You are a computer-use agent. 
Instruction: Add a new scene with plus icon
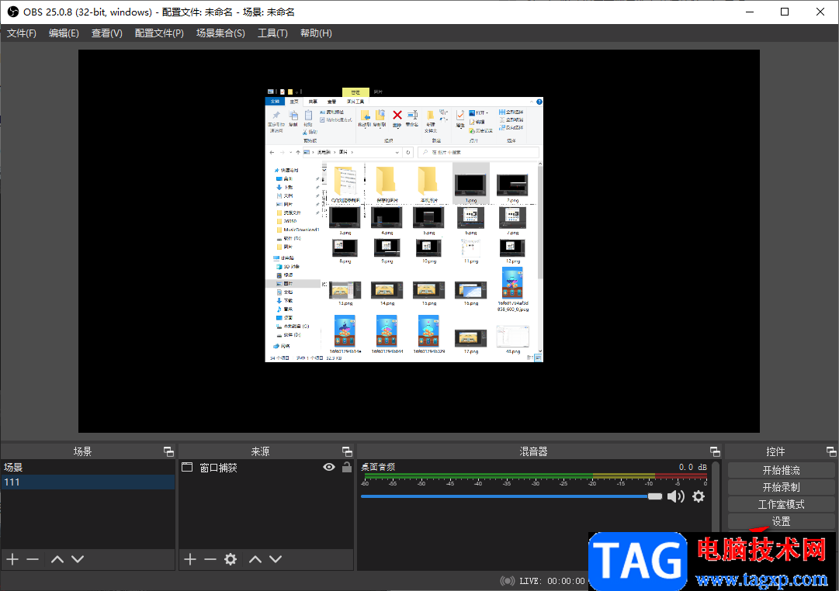[12, 559]
